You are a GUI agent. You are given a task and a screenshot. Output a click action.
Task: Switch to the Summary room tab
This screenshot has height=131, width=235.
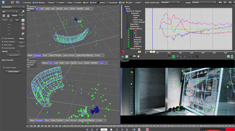[26, 3]
